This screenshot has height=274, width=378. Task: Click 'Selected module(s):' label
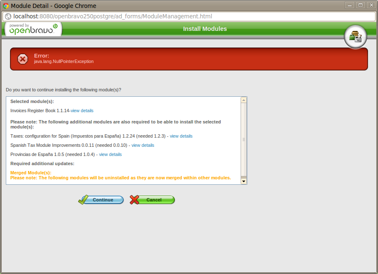(x=32, y=101)
